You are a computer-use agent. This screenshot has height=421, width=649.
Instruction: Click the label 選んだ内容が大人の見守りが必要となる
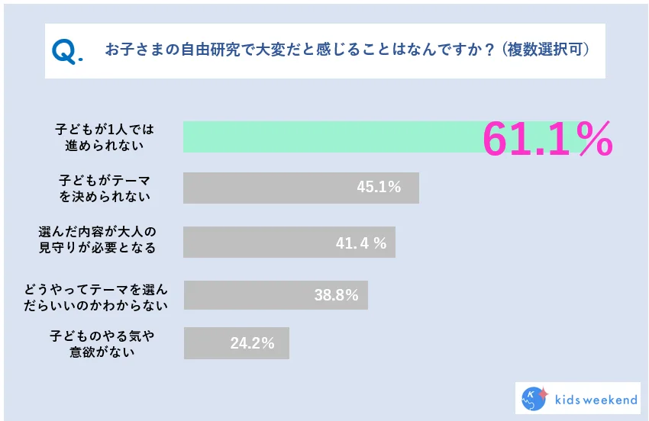[x=97, y=239]
